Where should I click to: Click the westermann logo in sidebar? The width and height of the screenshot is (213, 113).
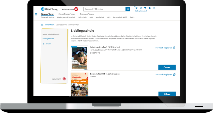pyautogui.click(x=59, y=79)
